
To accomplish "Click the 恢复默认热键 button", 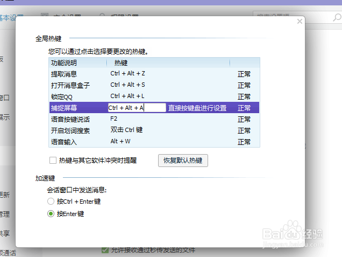I will (183, 161).
